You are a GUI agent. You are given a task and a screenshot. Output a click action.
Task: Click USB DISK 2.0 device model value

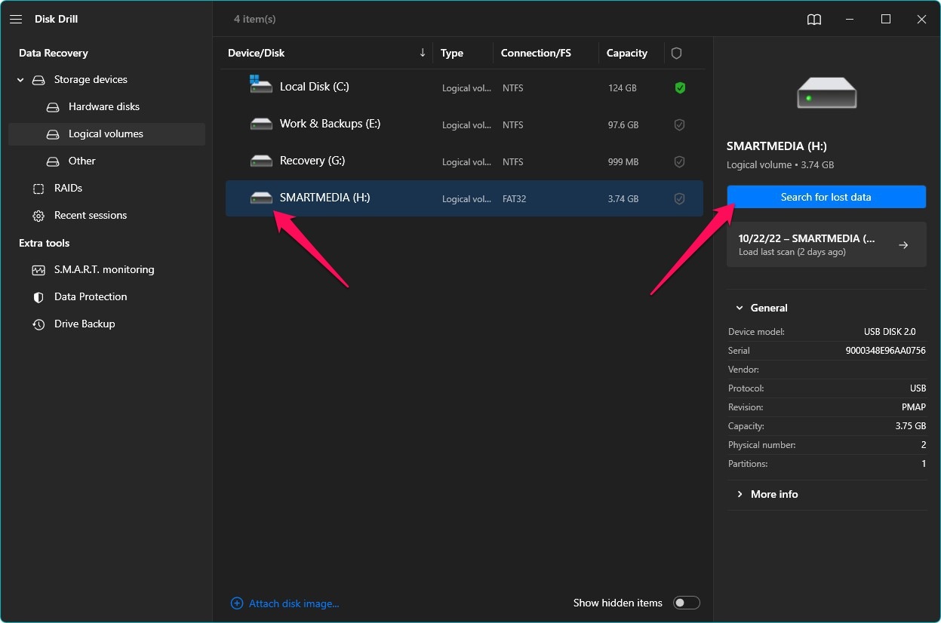(x=890, y=332)
